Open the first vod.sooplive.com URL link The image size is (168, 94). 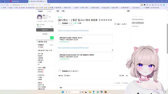click(73, 31)
